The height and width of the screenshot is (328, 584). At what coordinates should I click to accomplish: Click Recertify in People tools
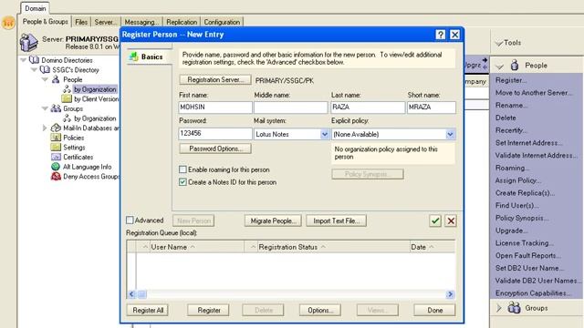click(x=511, y=130)
